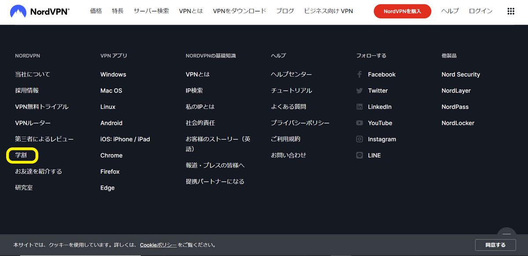Open 価格 in the top navigation
Image resolution: width=528 pixels, height=256 pixels.
click(96, 11)
